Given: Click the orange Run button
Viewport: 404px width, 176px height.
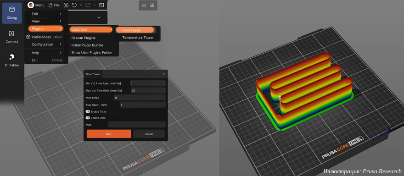Looking at the screenshot, I should tap(109, 134).
